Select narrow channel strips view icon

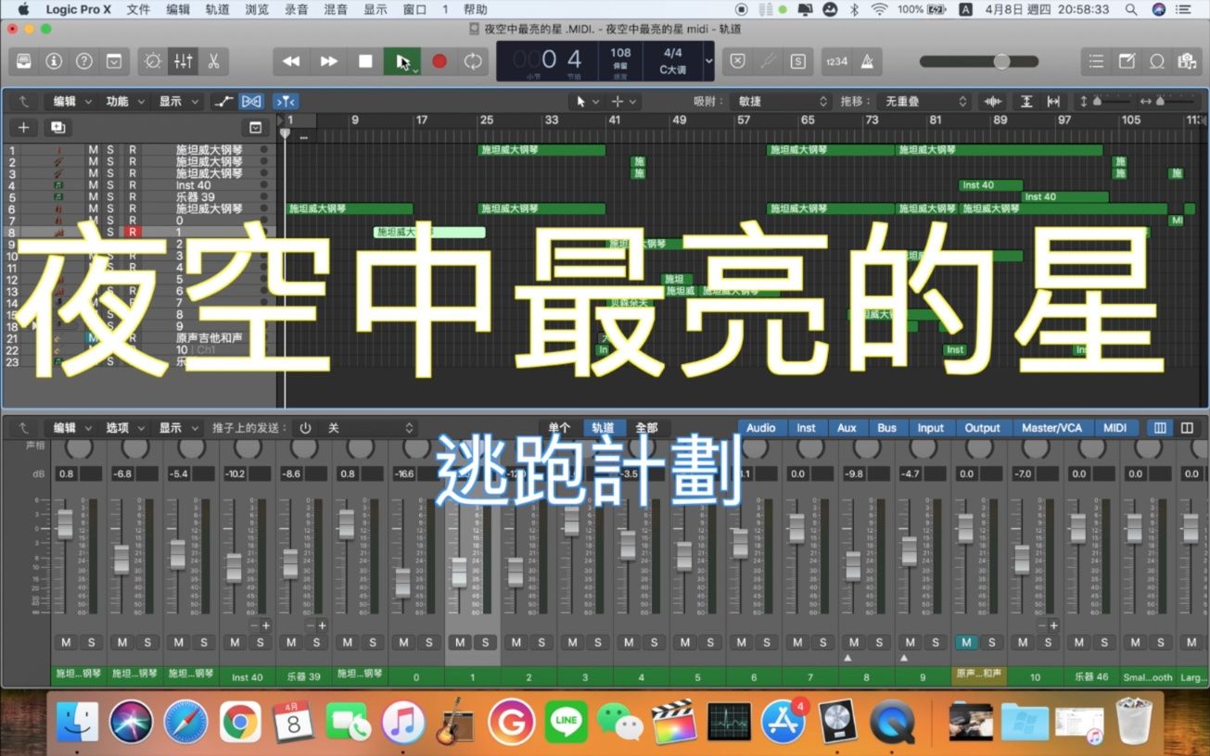[1160, 428]
